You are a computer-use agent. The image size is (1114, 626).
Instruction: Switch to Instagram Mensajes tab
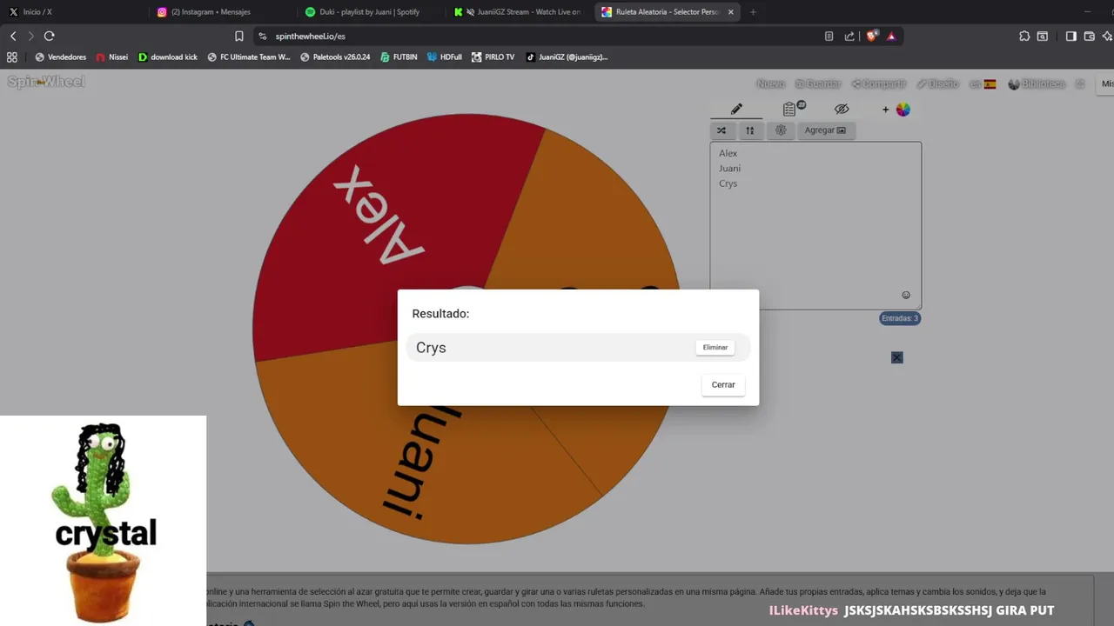pos(221,12)
